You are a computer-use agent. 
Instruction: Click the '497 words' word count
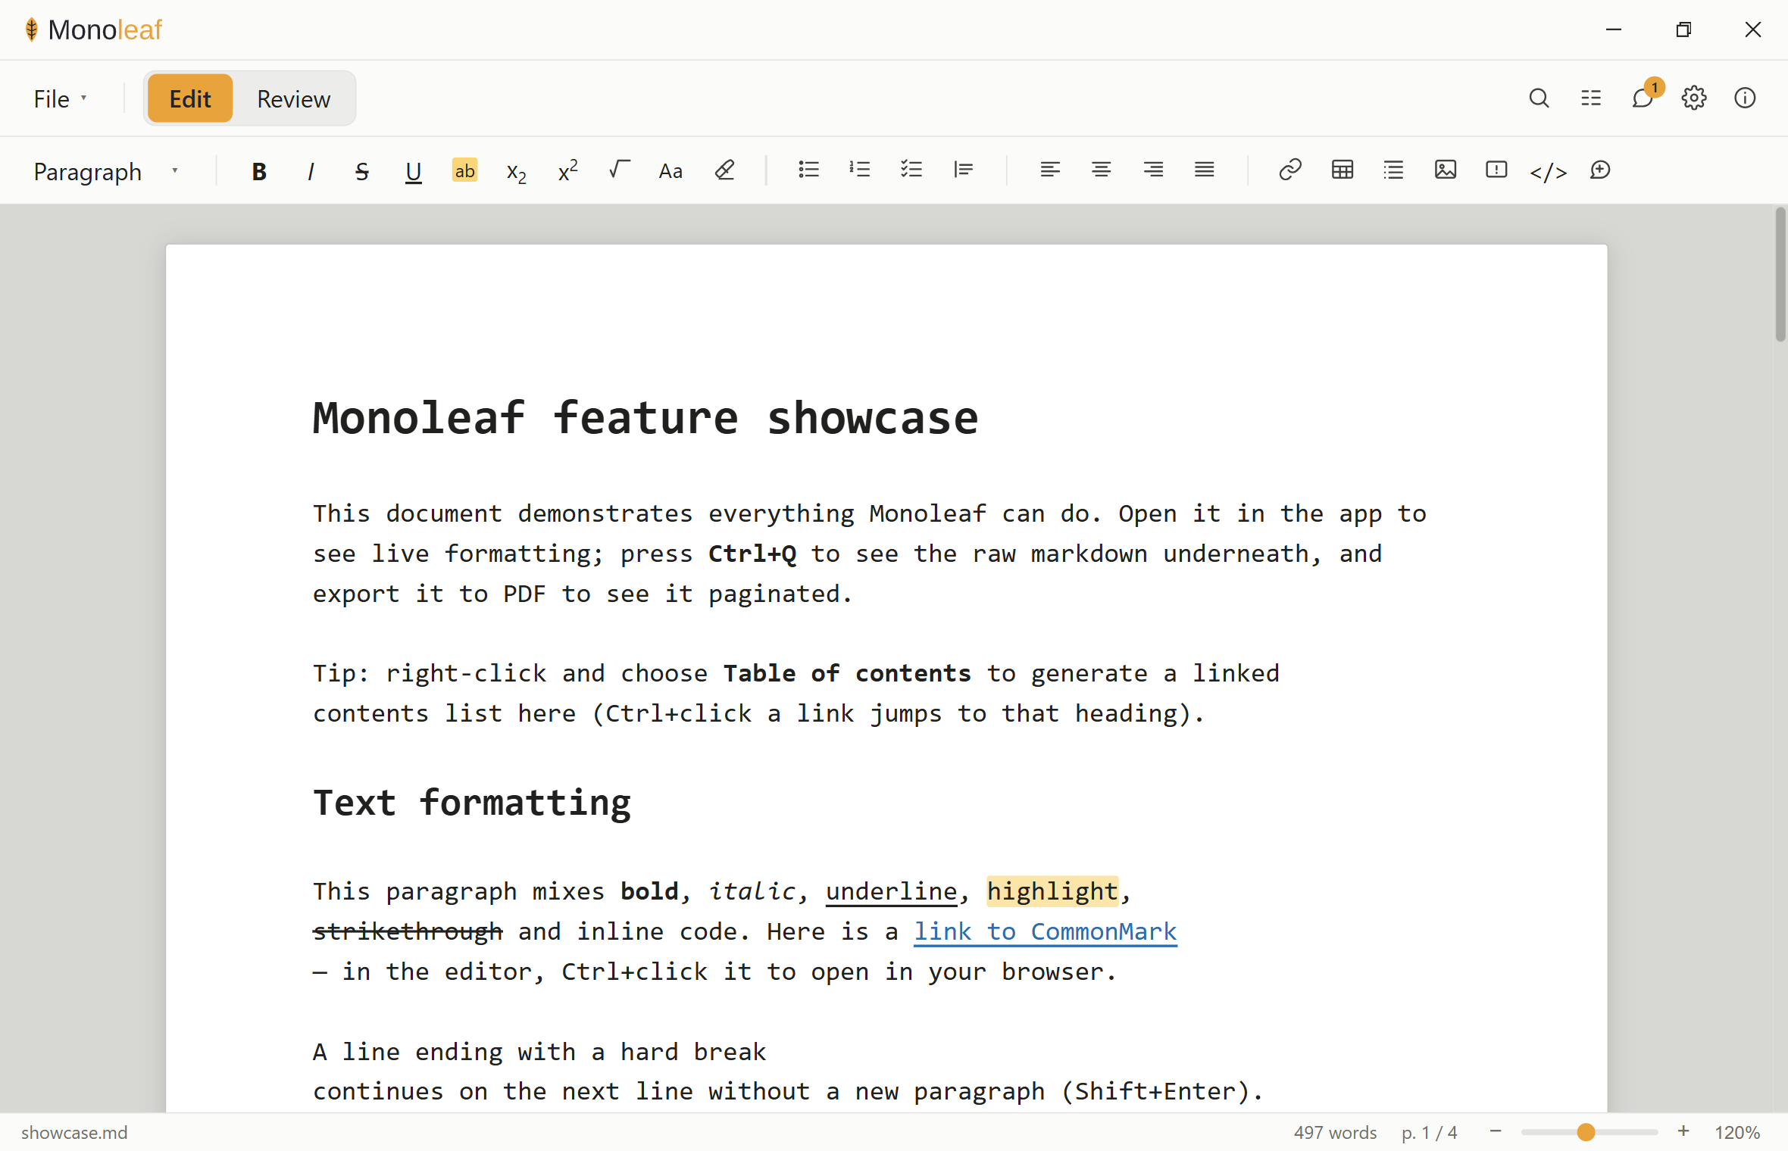coord(1335,1133)
